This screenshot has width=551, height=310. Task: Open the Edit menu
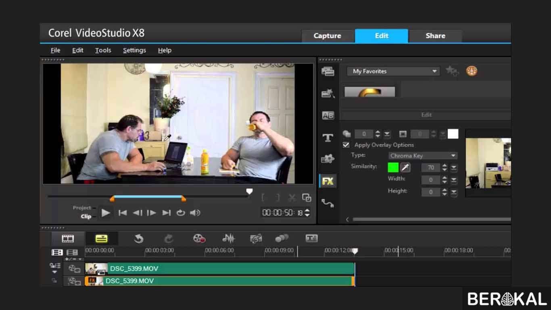pos(77,50)
